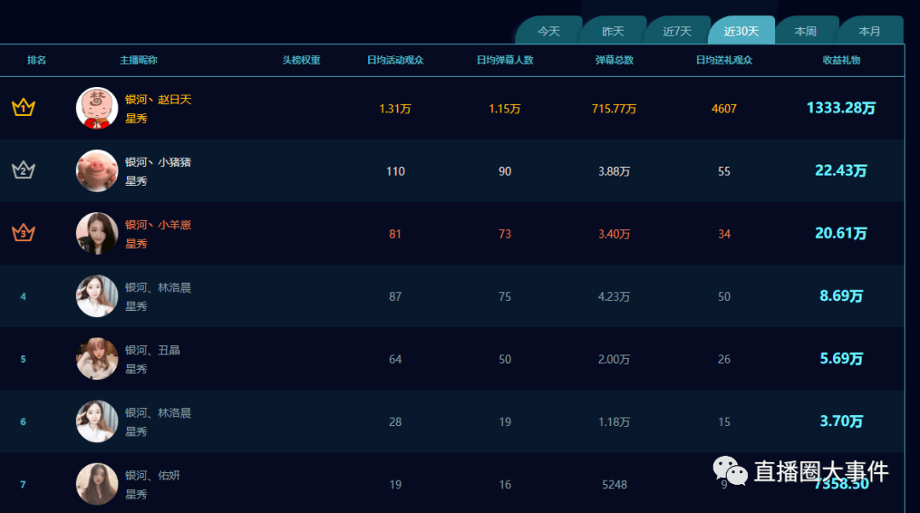Open rank 4 streamer name 银河、林洛晨
The height and width of the screenshot is (513, 920).
click(158, 288)
